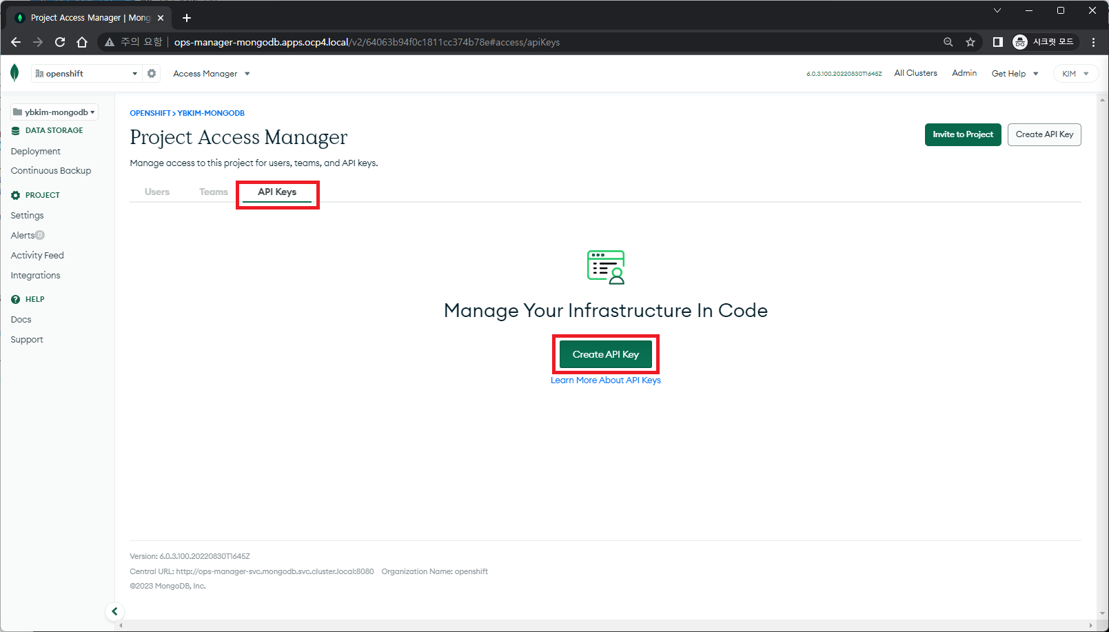1109x632 pixels.
Task: Open the KIM user menu
Action: pyautogui.click(x=1075, y=74)
